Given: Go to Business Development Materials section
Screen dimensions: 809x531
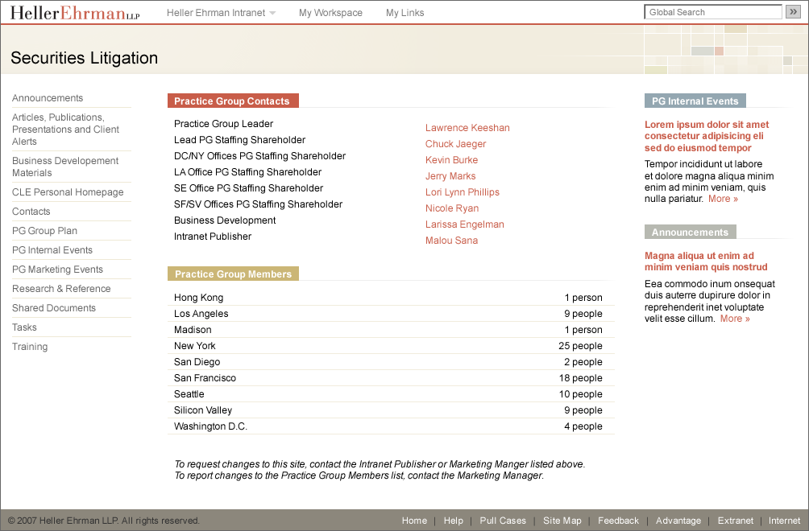Looking at the screenshot, I should (x=65, y=167).
